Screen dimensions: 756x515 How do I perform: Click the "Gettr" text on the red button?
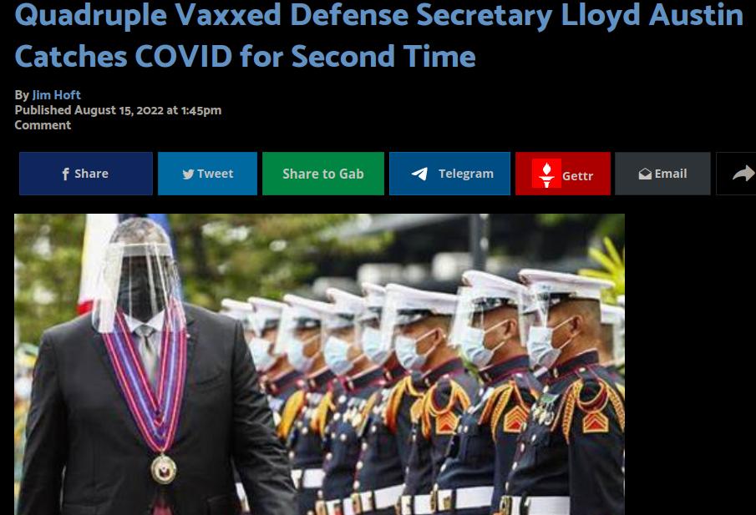(577, 176)
